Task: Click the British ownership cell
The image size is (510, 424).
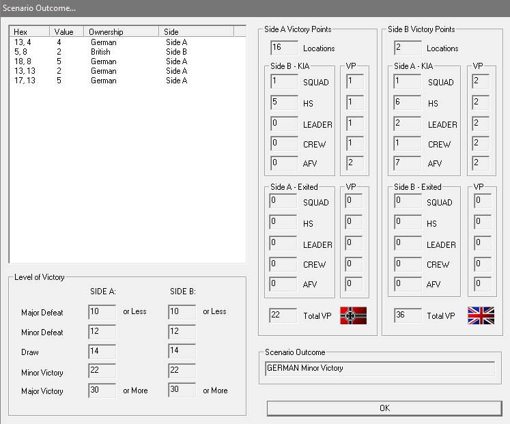Action: (100, 52)
